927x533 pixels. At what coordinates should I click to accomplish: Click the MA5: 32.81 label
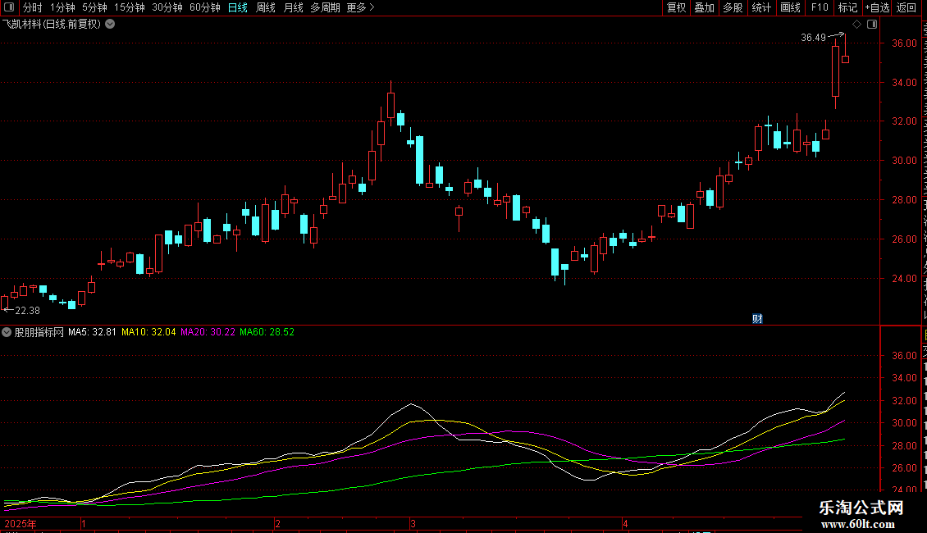tap(92, 332)
